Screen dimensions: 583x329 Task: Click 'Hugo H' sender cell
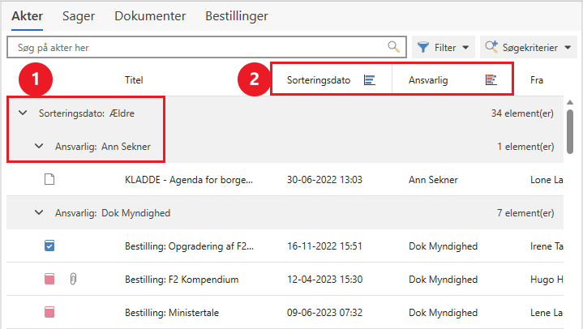pyautogui.click(x=547, y=280)
